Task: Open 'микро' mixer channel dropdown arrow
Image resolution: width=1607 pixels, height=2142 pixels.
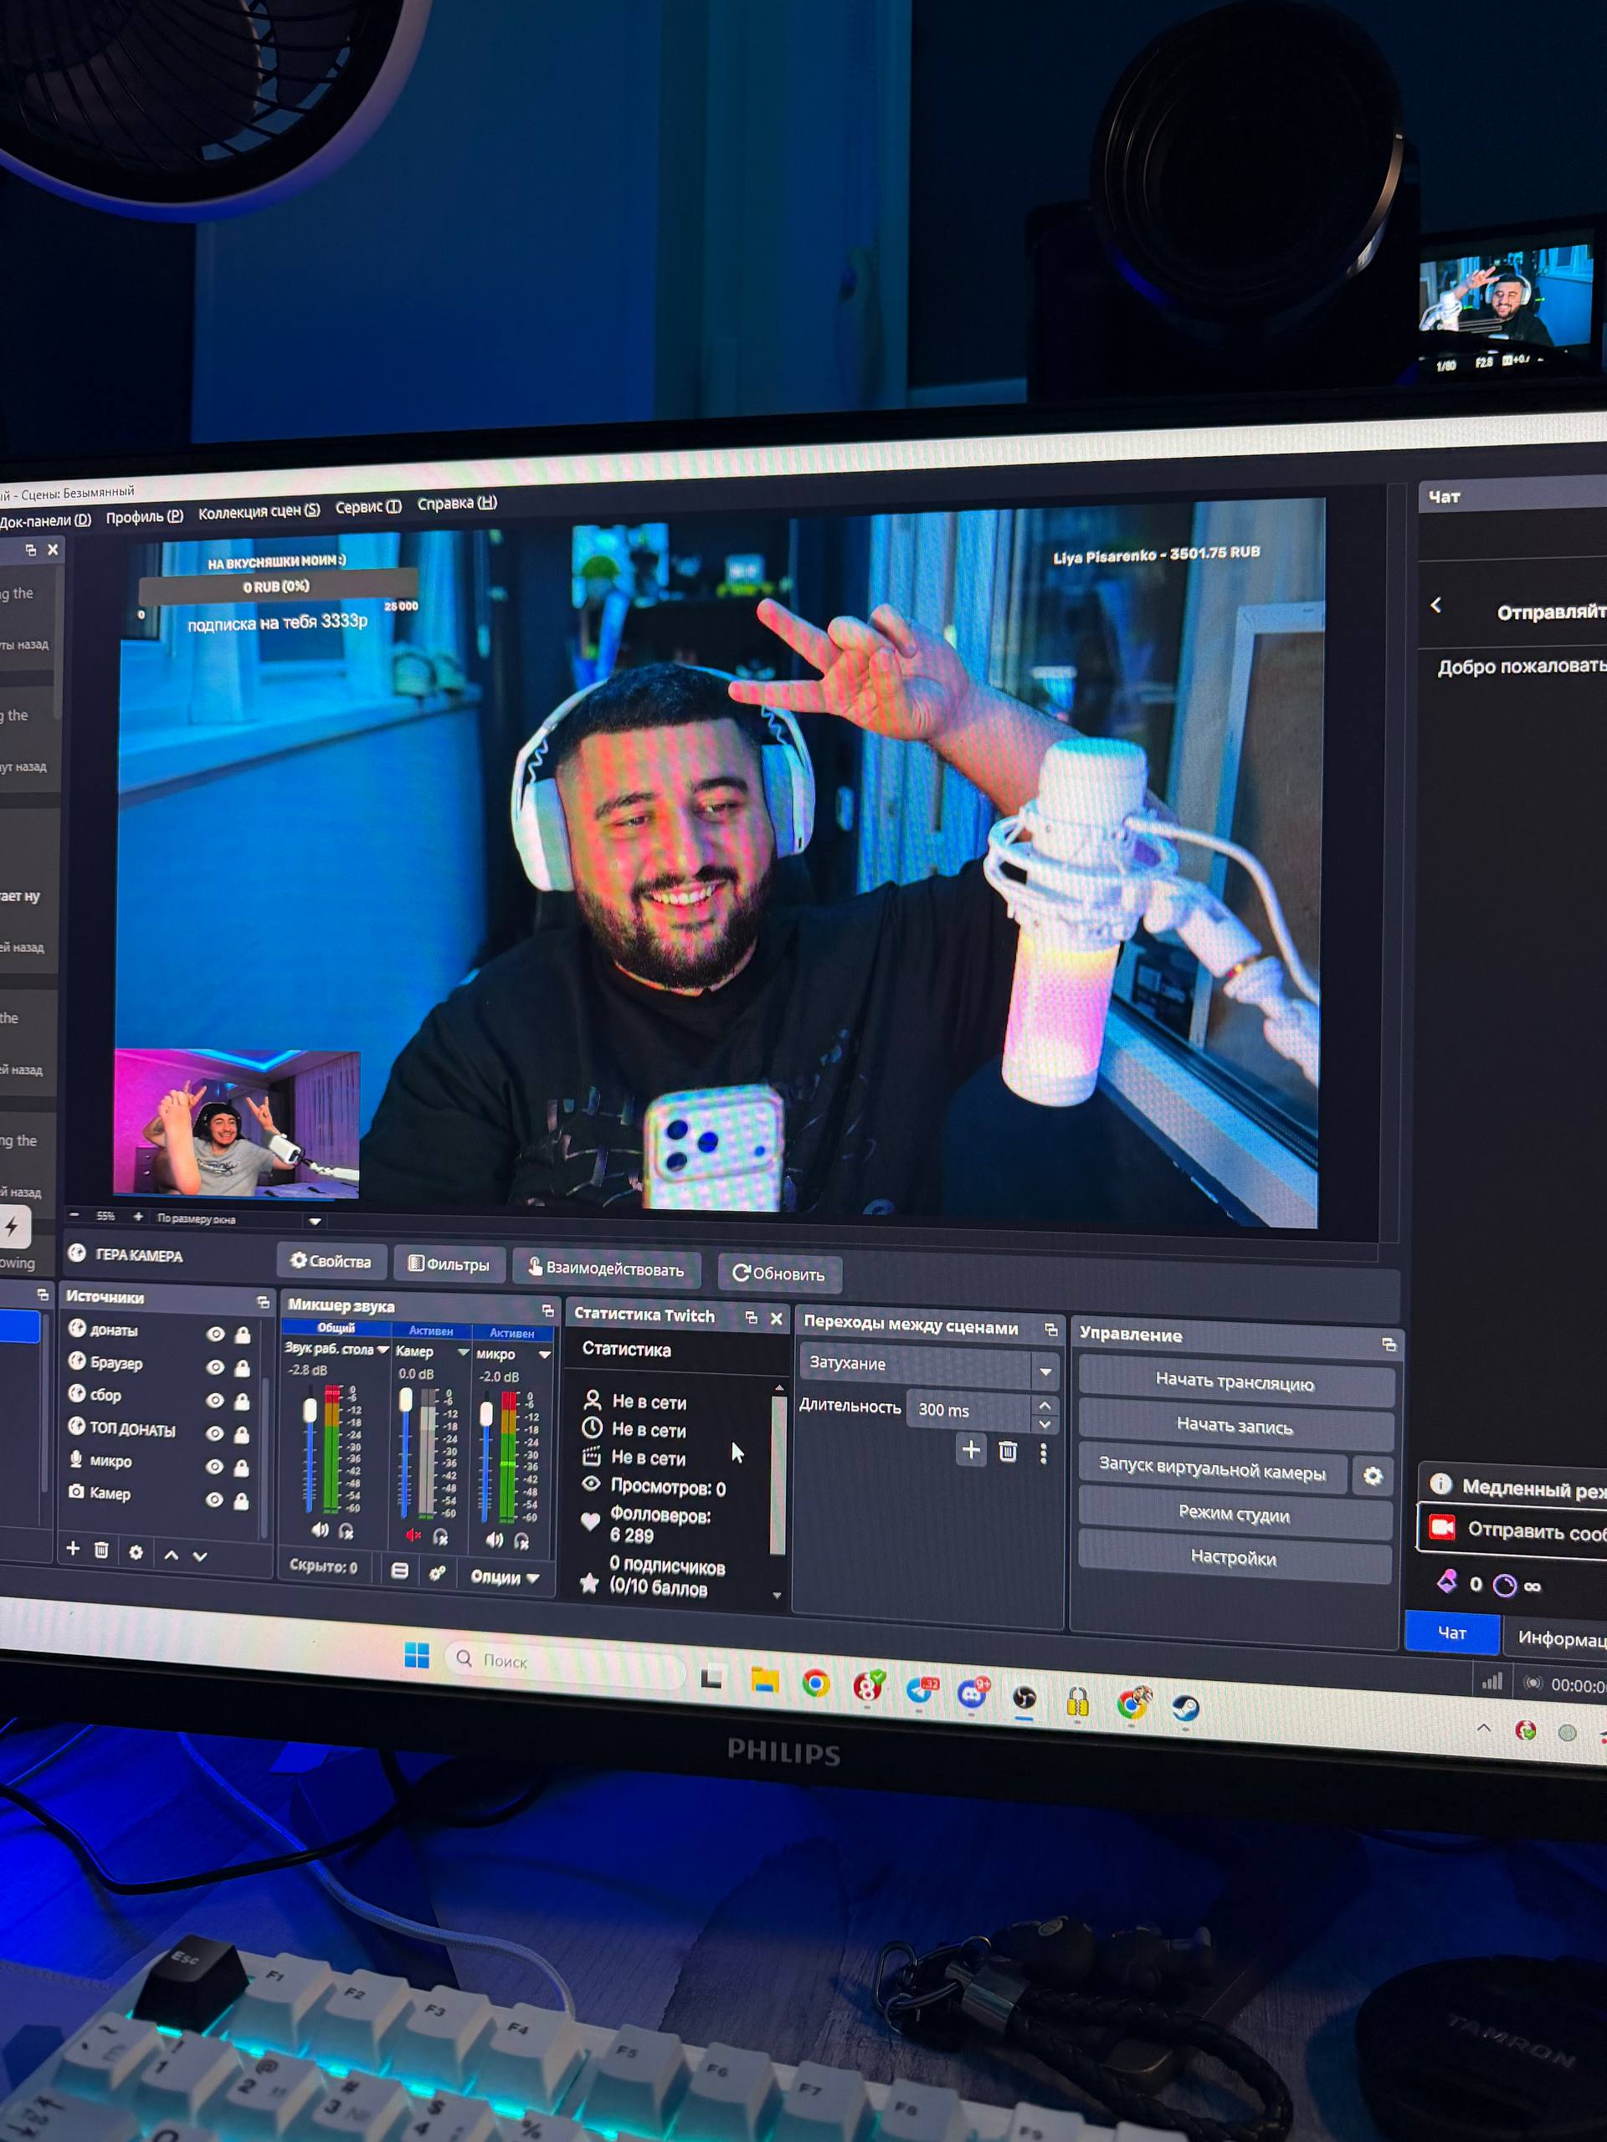Action: pos(544,1355)
